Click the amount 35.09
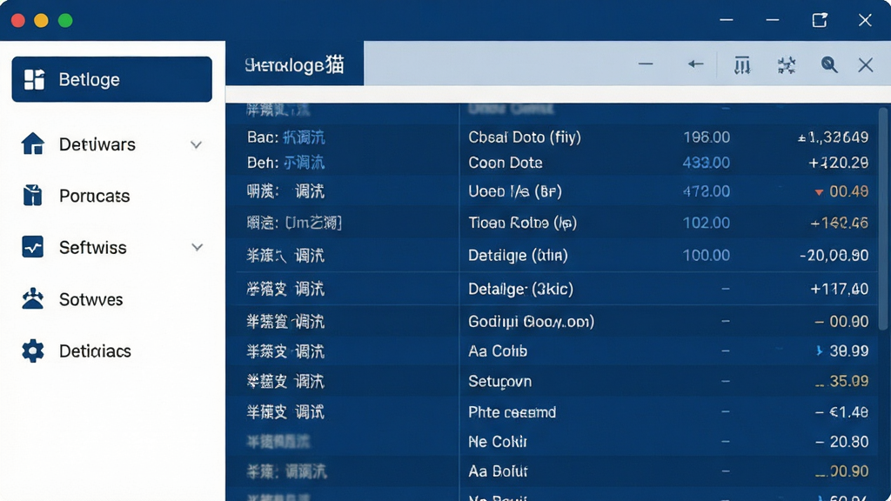The width and height of the screenshot is (891, 501). (849, 381)
